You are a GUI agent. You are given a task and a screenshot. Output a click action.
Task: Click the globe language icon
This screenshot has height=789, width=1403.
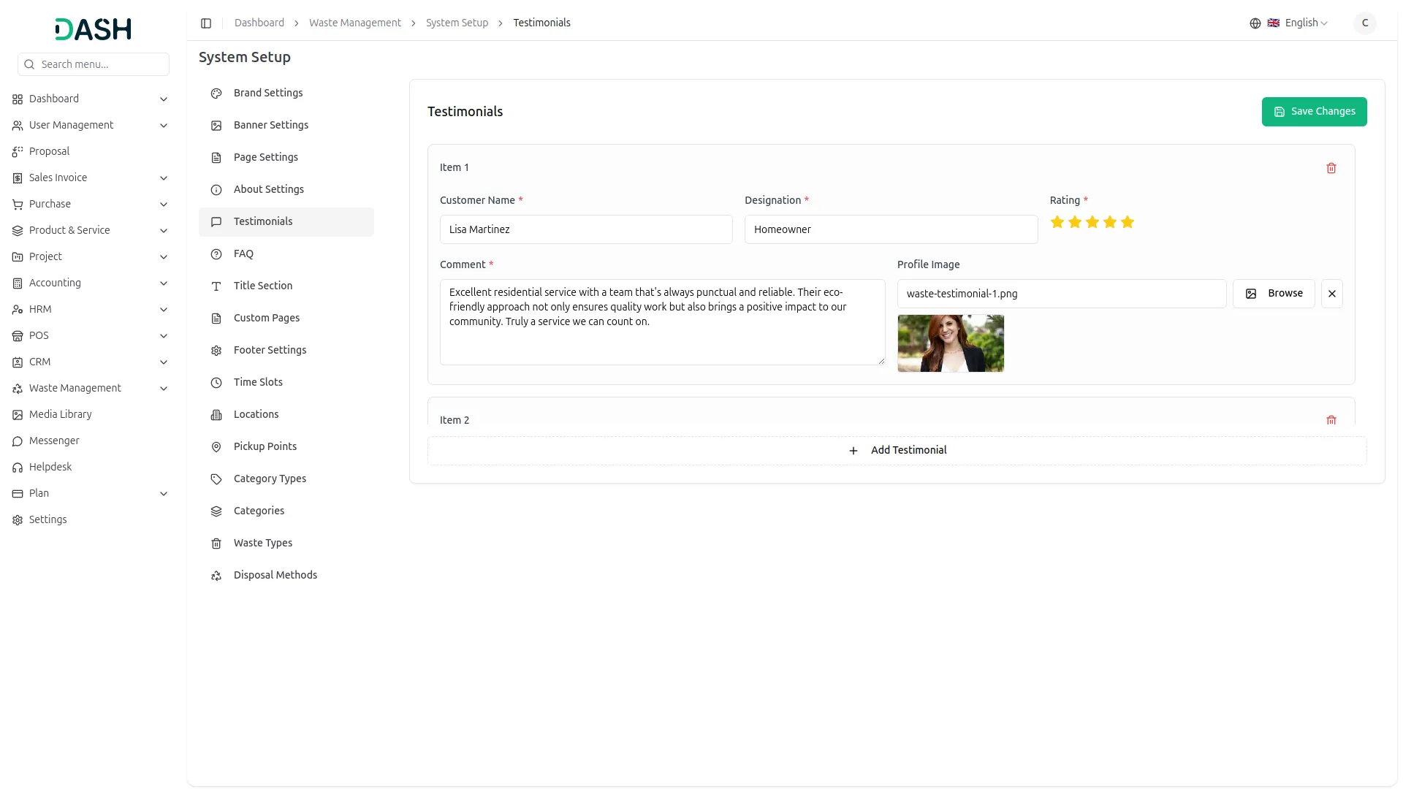coord(1255,23)
